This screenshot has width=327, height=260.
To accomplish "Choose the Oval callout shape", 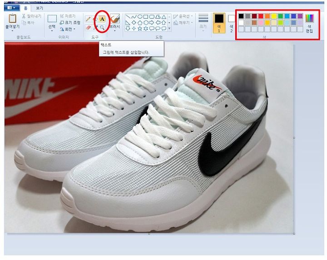I will click(x=158, y=28).
